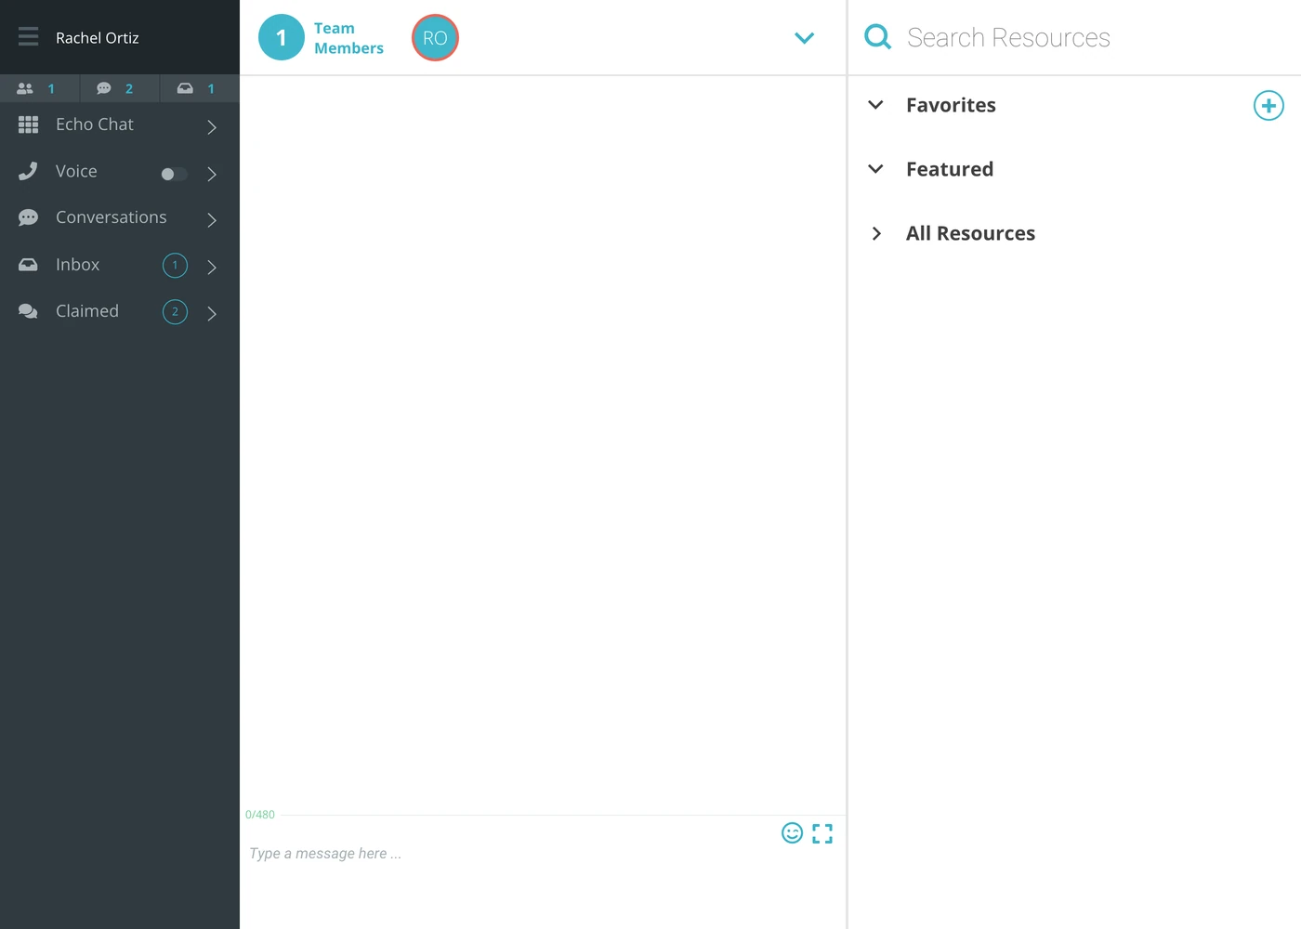Click the team members number badge

[282, 38]
